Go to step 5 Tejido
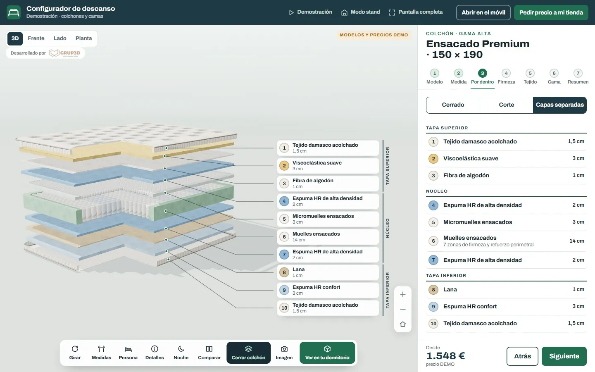595x372 pixels. 530,77
